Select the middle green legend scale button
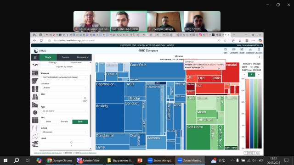 pyautogui.click(x=251, y=74)
